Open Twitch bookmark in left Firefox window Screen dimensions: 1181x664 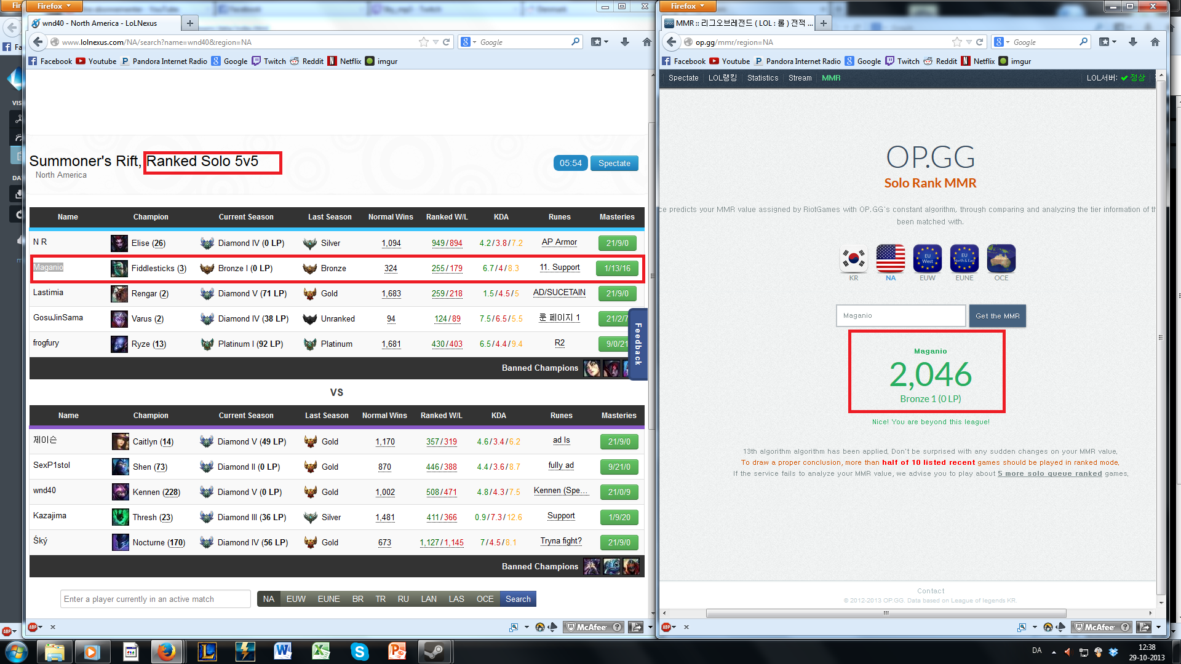click(269, 61)
